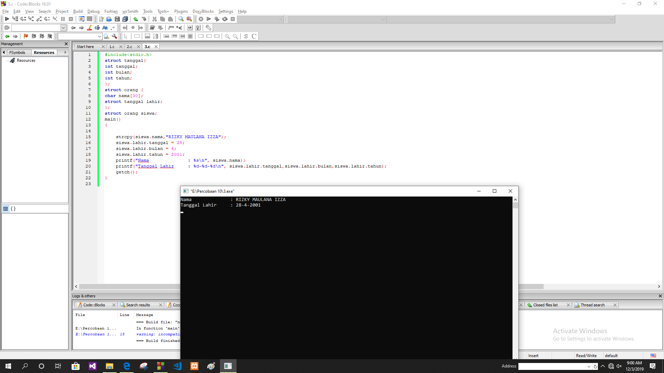Open Find with the magnifier icon
This screenshot has width=664, height=373.
pyautogui.click(x=181, y=19)
